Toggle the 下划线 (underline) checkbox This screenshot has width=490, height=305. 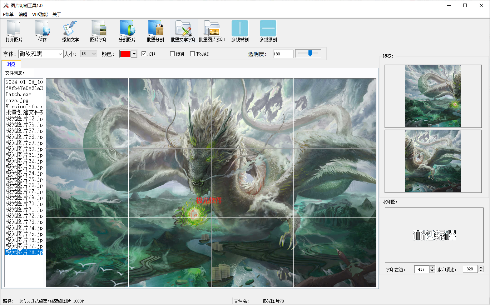(199, 54)
